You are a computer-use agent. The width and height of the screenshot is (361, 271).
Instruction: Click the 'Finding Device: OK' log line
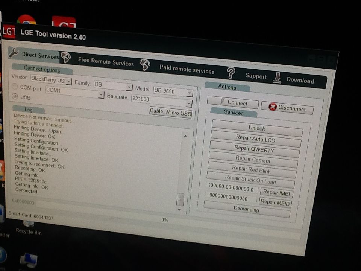pos(34,134)
